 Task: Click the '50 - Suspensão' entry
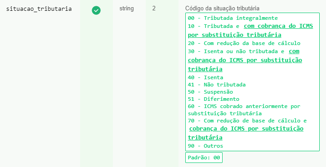click(x=210, y=92)
